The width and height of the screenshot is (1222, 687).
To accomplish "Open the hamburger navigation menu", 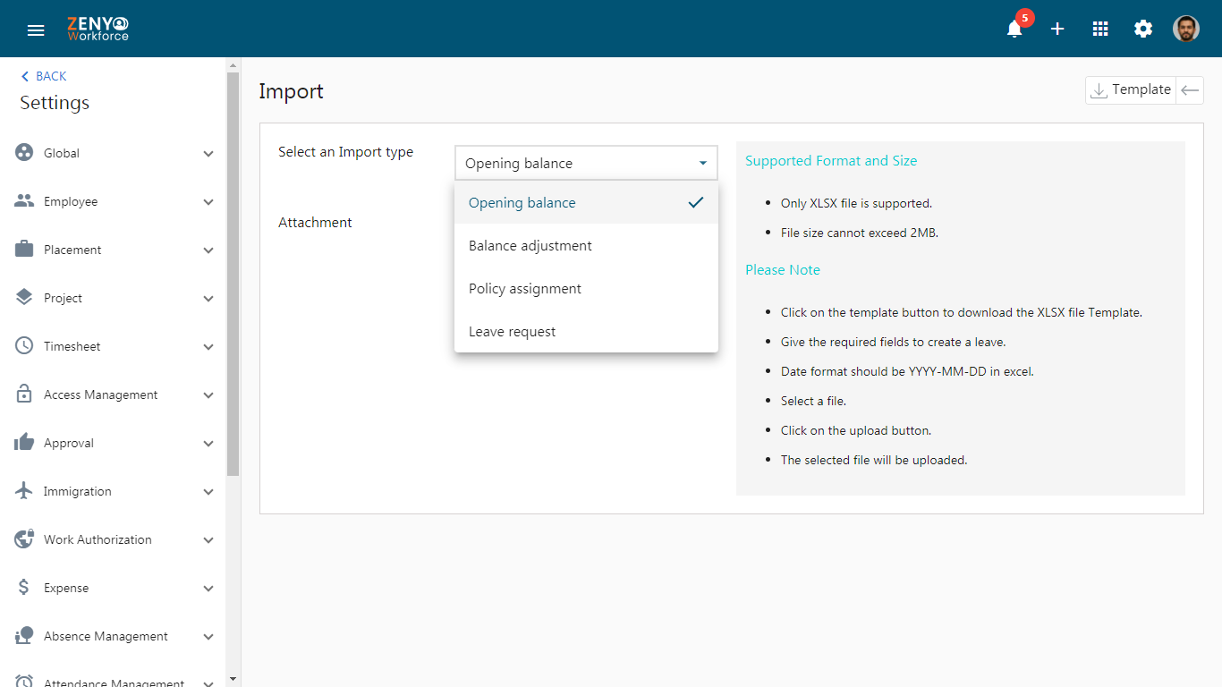I will 36,30.
